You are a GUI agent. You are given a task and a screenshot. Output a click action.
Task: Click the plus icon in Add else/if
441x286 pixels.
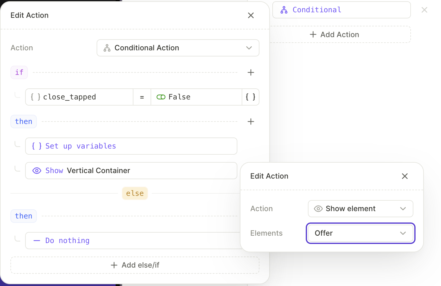pyautogui.click(x=114, y=265)
